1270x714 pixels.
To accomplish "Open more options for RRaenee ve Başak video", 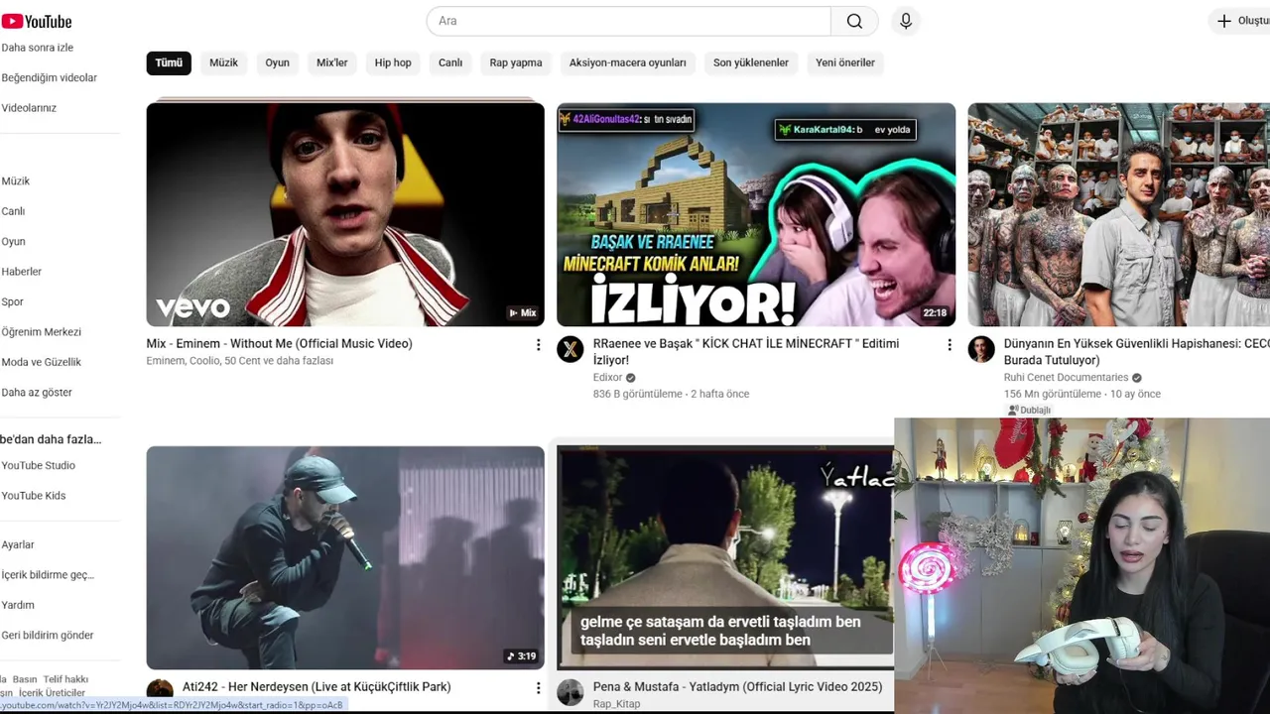I will pos(949,345).
